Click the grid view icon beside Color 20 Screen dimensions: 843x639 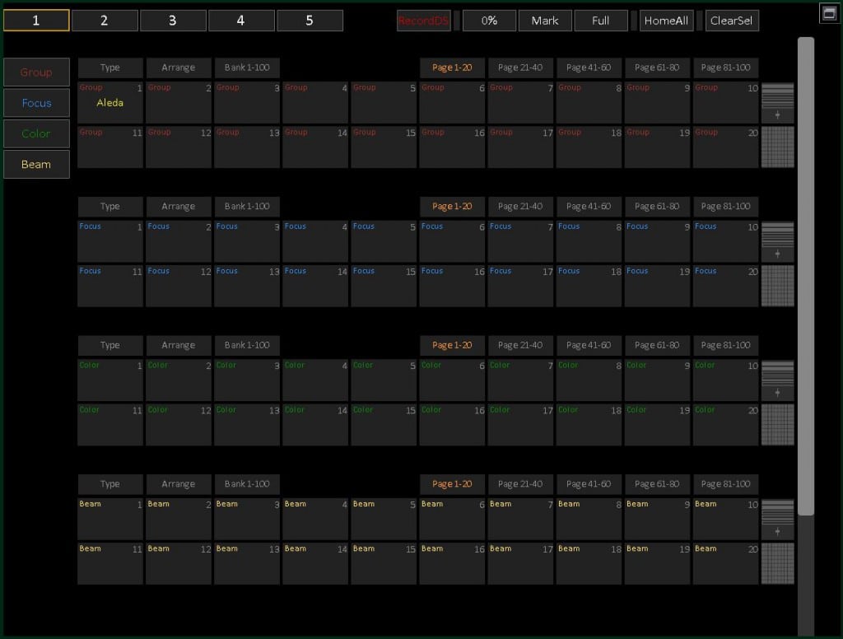coord(777,424)
